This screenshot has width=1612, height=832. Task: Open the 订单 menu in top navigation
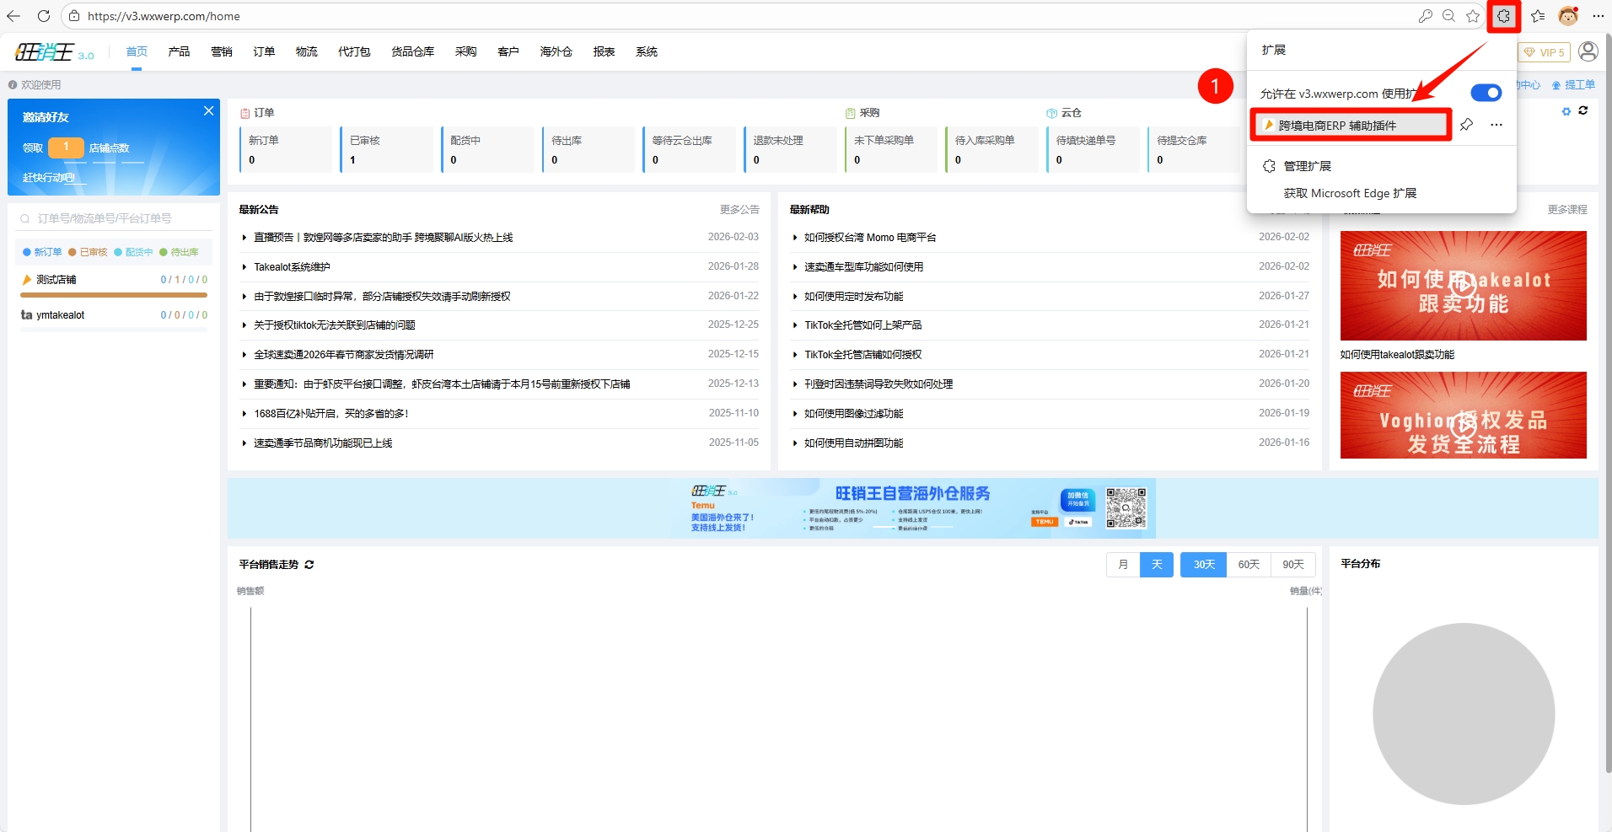pyautogui.click(x=264, y=52)
